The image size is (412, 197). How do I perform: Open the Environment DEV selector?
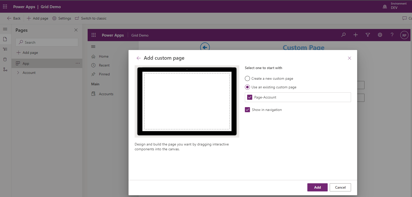[395, 6]
